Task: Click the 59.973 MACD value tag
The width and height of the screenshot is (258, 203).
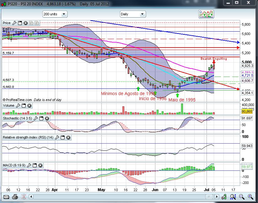Action: point(247,167)
